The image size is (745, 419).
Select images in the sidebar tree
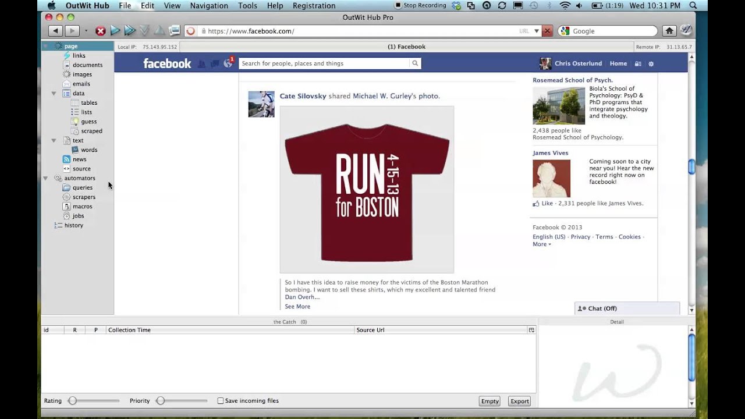click(82, 74)
